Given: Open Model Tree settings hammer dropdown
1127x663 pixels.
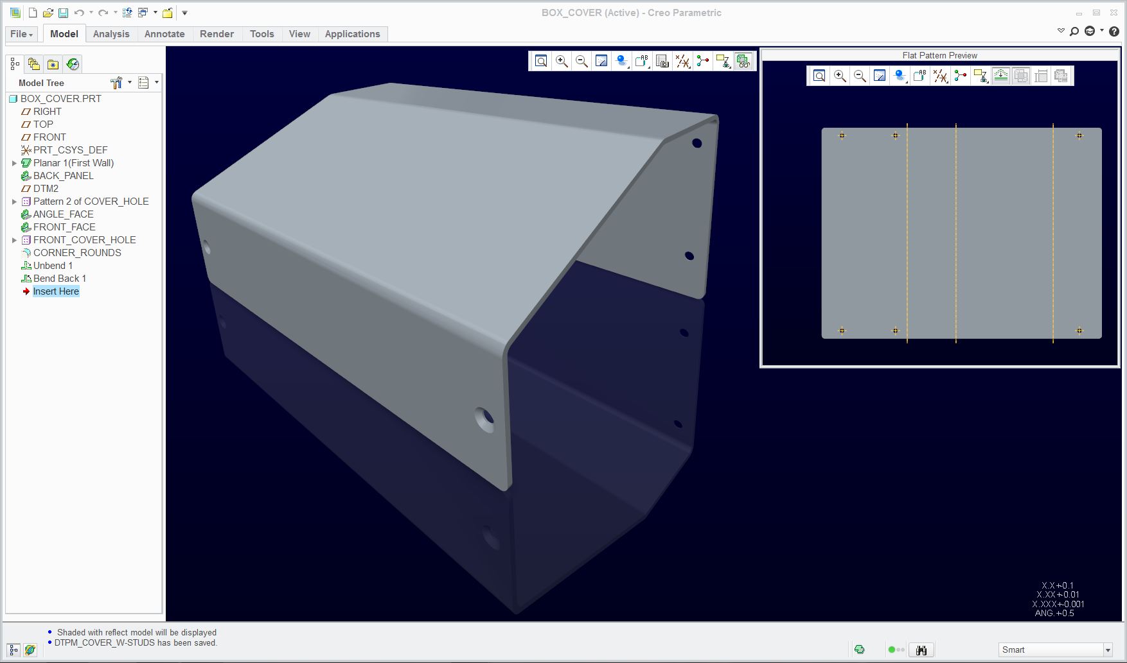Looking at the screenshot, I should (120, 83).
